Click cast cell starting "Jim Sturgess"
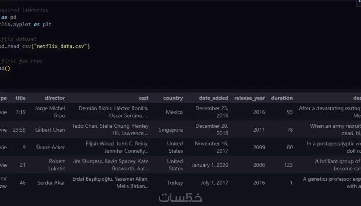 110,165
